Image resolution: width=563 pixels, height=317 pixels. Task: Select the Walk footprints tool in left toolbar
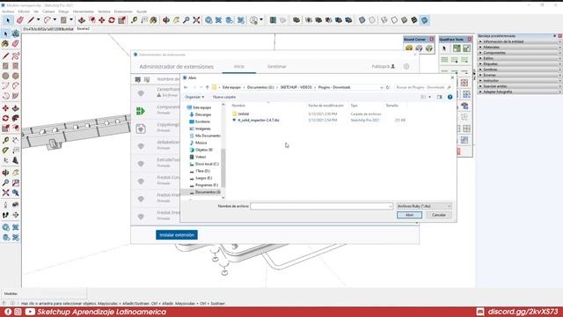[5, 215]
